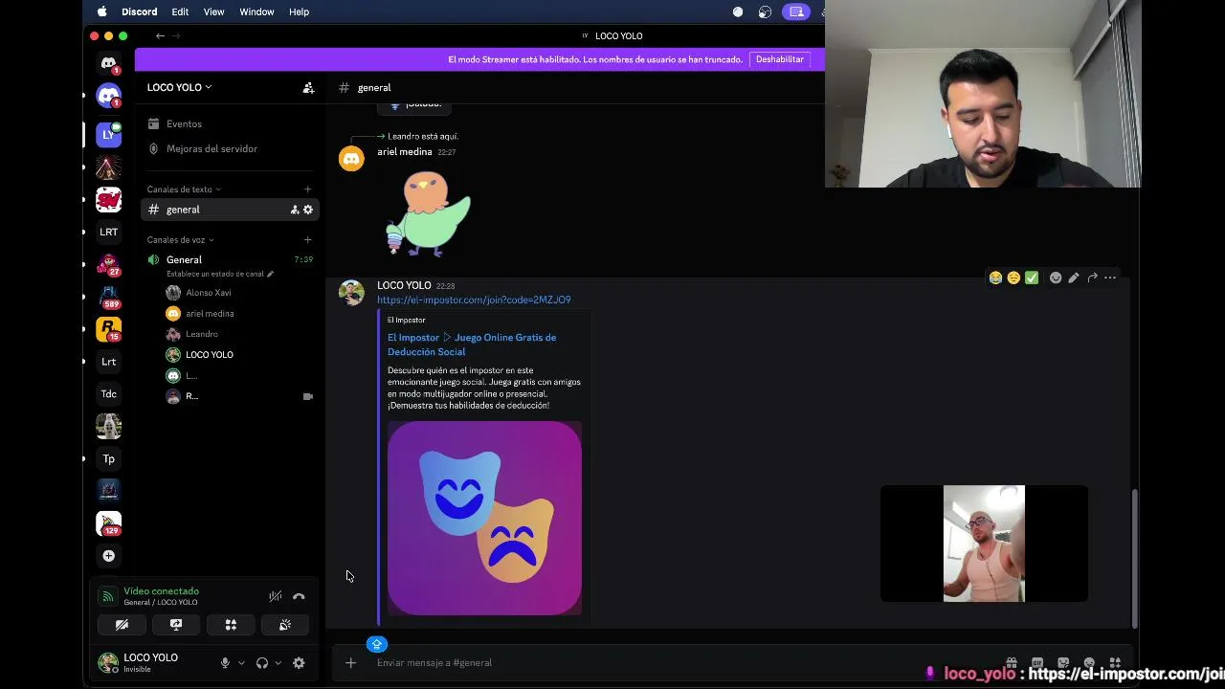Open the Rockstar server with 15 badge

(x=109, y=328)
